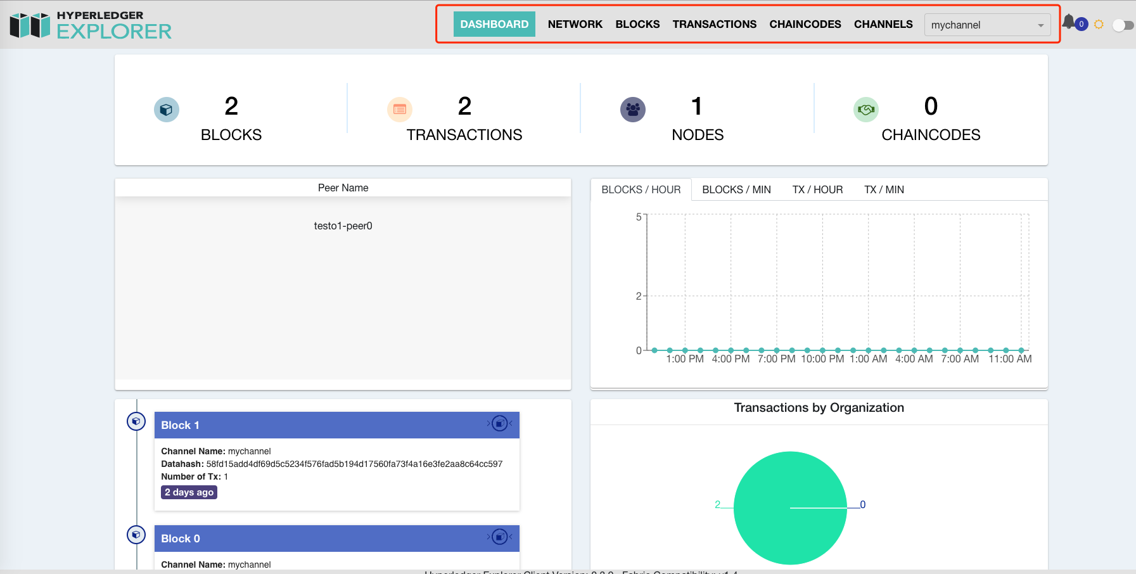This screenshot has height=574, width=1136.
Task: Open the Transactions menu item
Action: pyautogui.click(x=715, y=24)
